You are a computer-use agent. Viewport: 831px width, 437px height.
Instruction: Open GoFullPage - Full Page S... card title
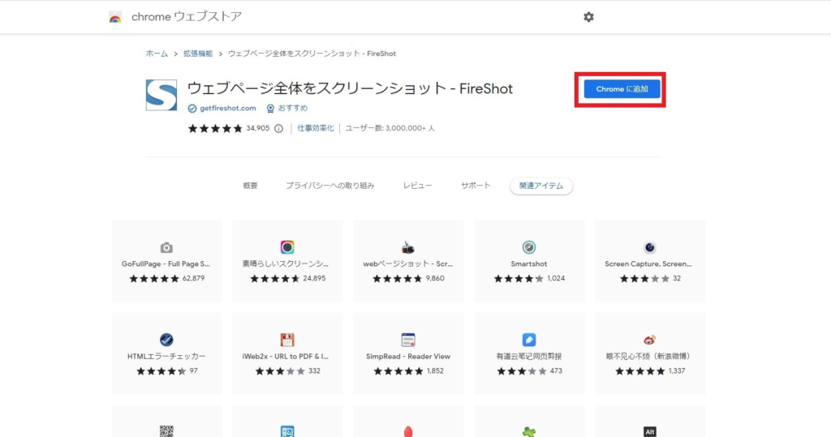click(x=166, y=263)
